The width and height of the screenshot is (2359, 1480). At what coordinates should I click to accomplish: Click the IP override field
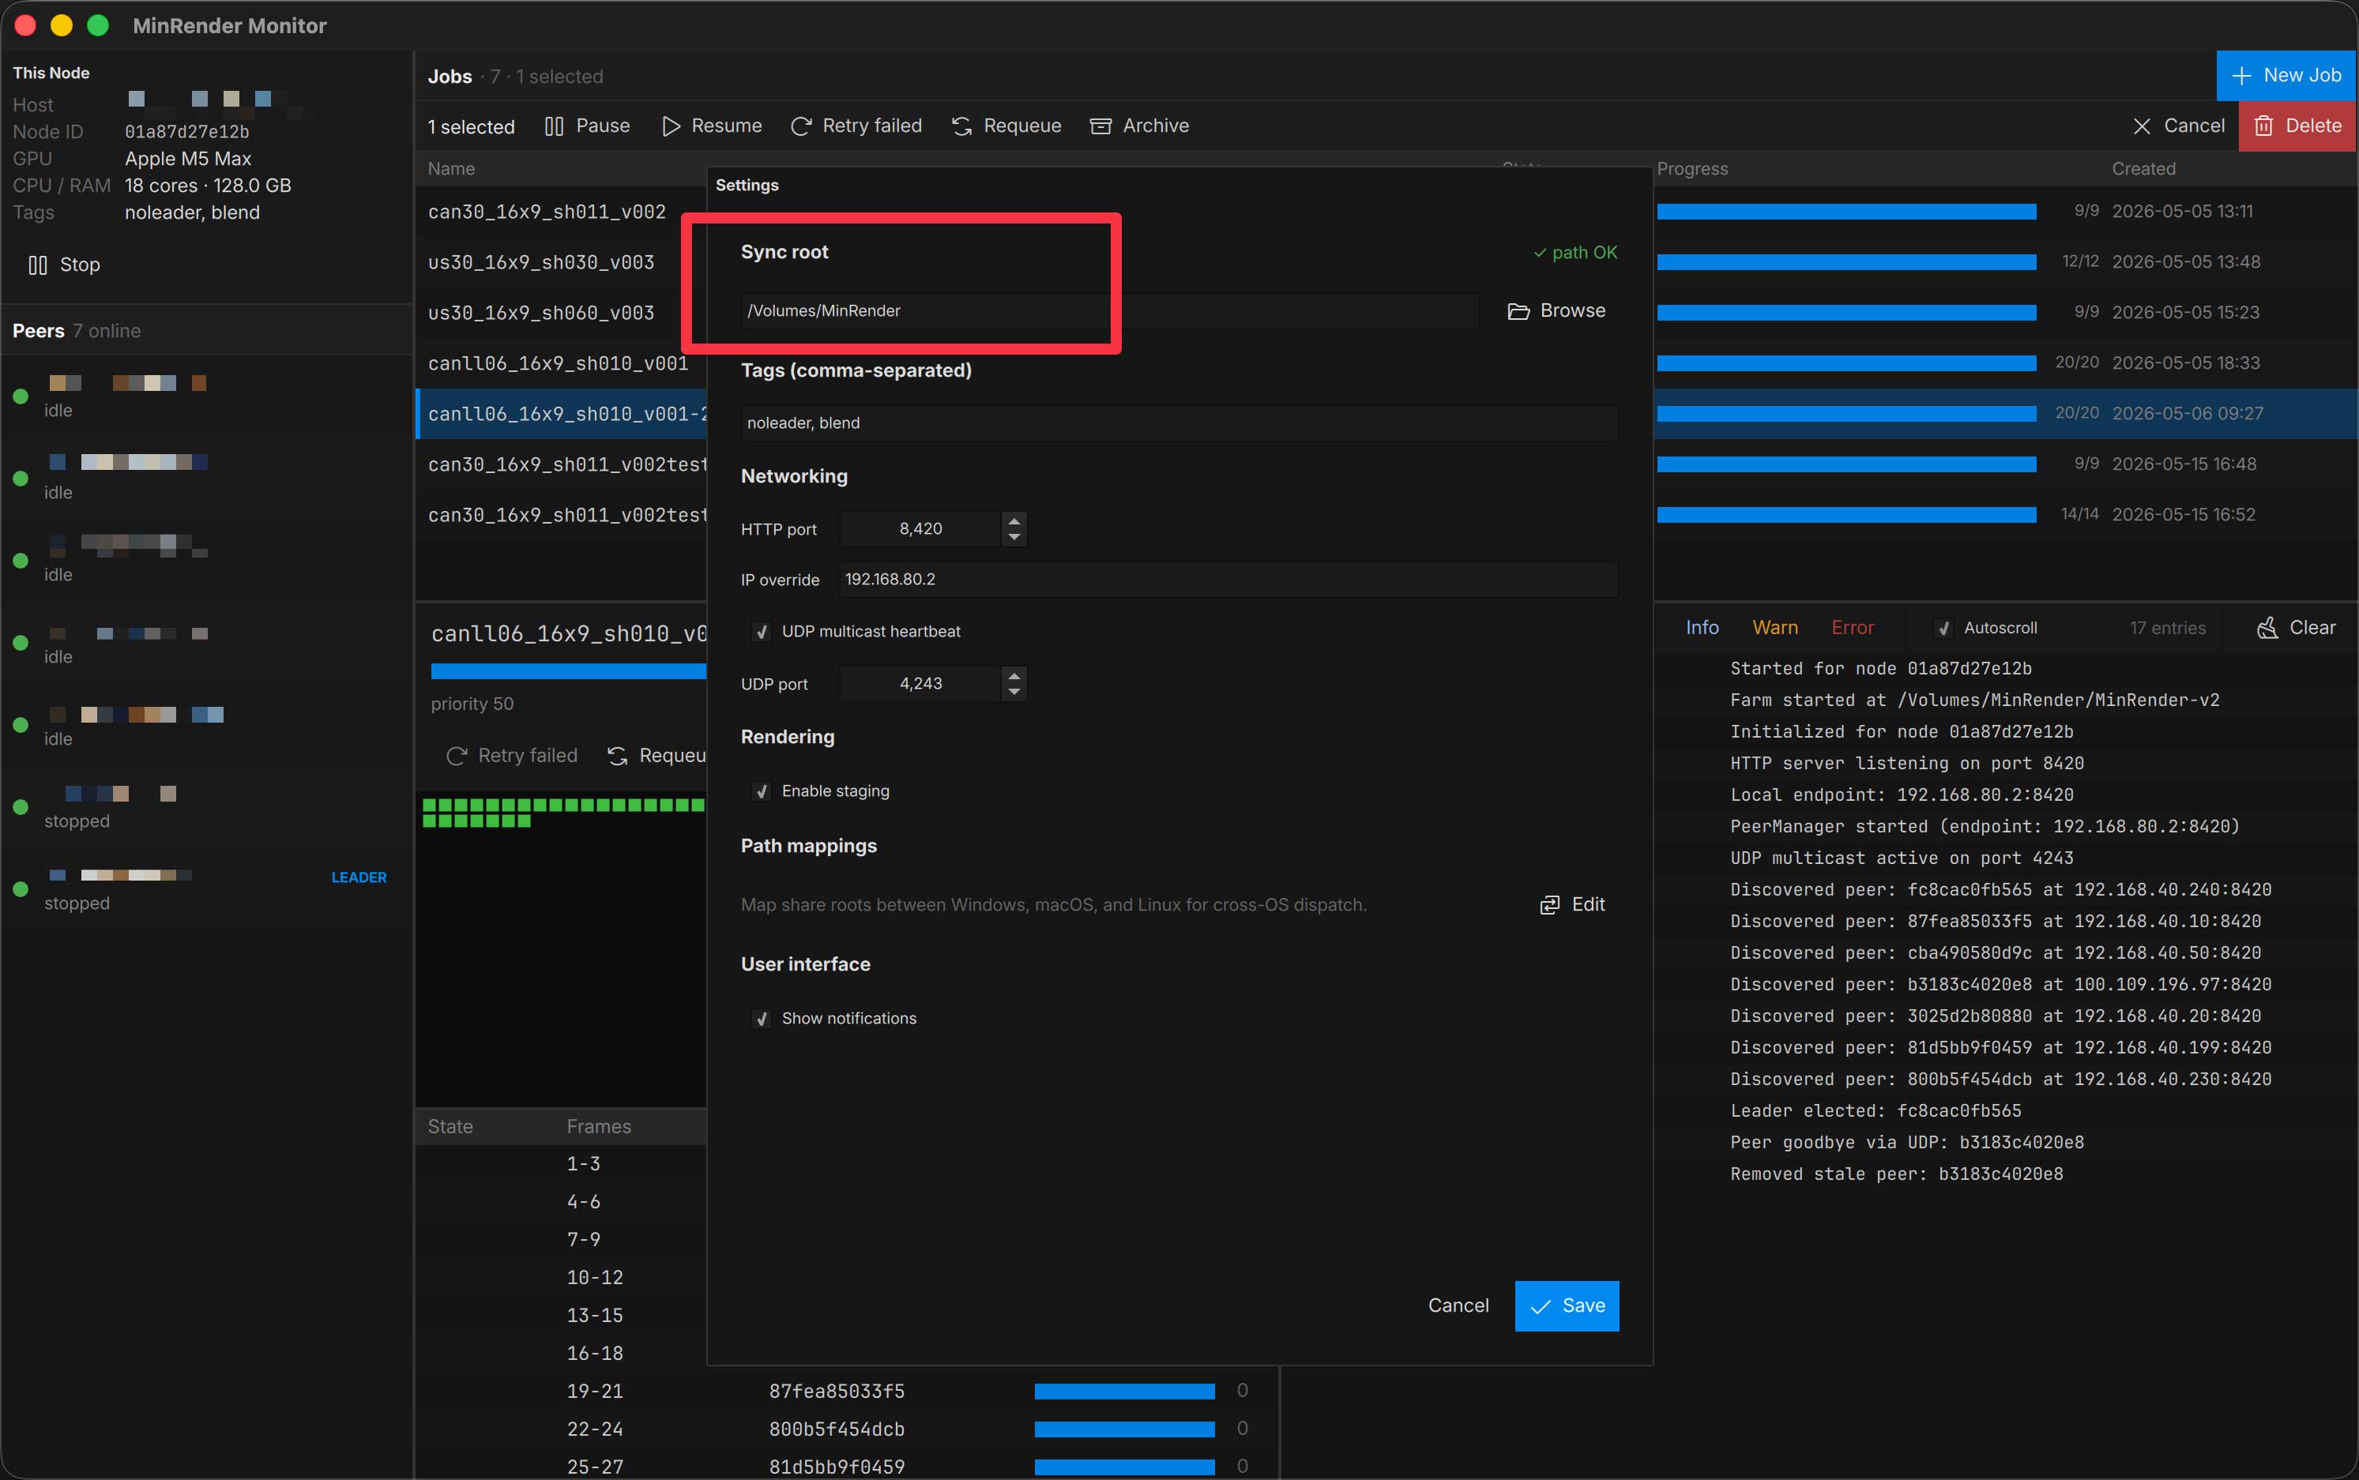pos(1228,580)
